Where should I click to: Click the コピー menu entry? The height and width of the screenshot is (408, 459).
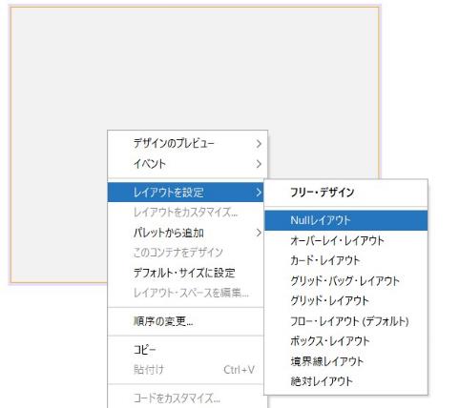pos(186,350)
